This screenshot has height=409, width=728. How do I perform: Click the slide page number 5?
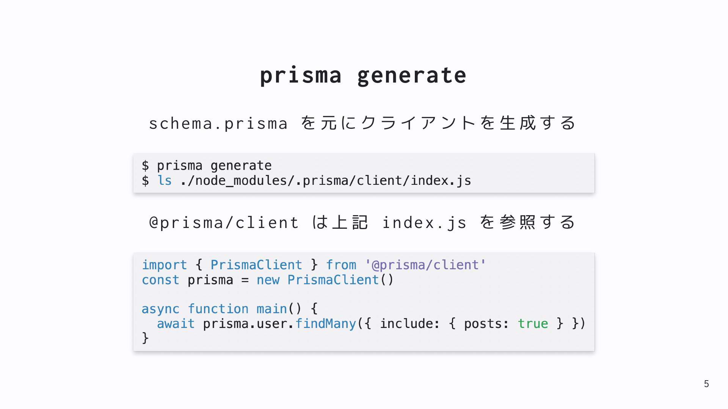point(706,384)
